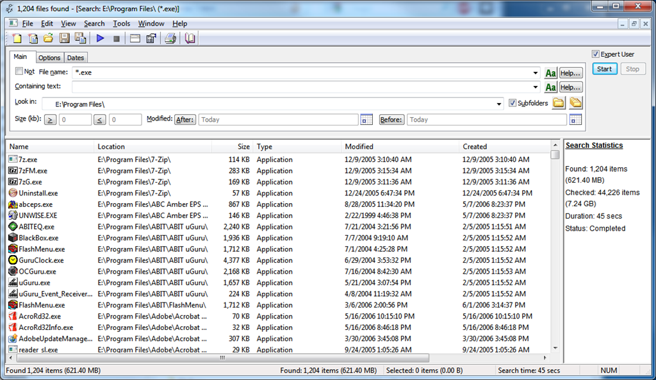Click Help button beside File name

click(x=570, y=73)
